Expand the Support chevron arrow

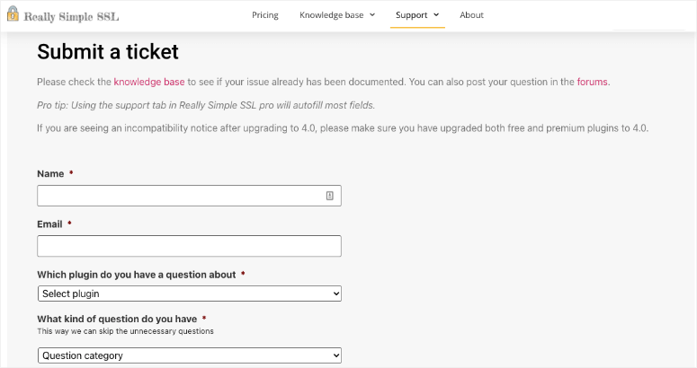coord(436,14)
